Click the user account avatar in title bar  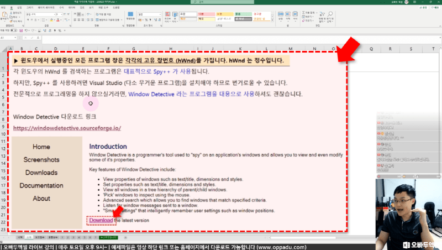407,2
